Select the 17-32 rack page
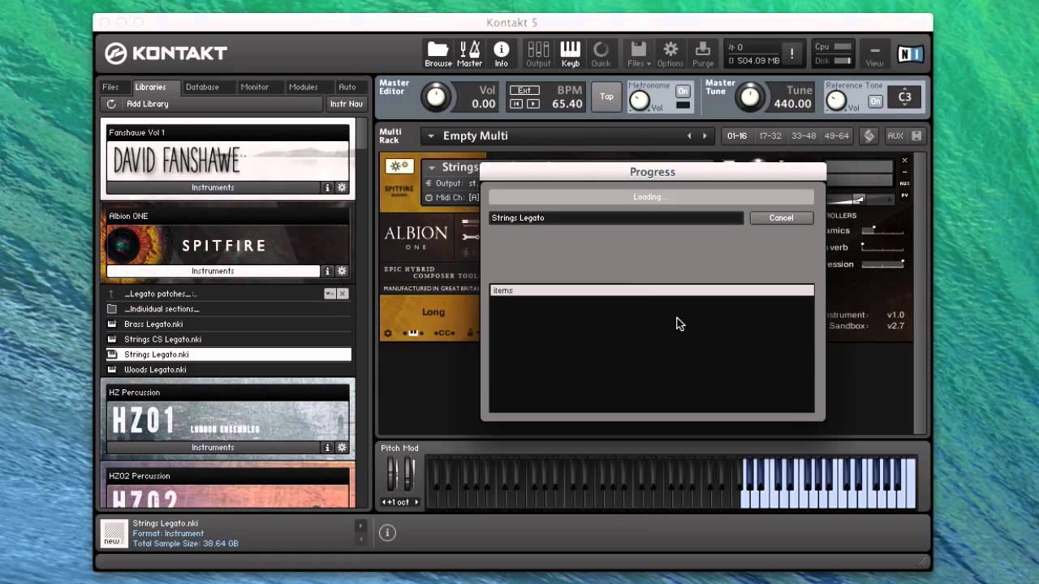The width and height of the screenshot is (1039, 584). [x=770, y=135]
